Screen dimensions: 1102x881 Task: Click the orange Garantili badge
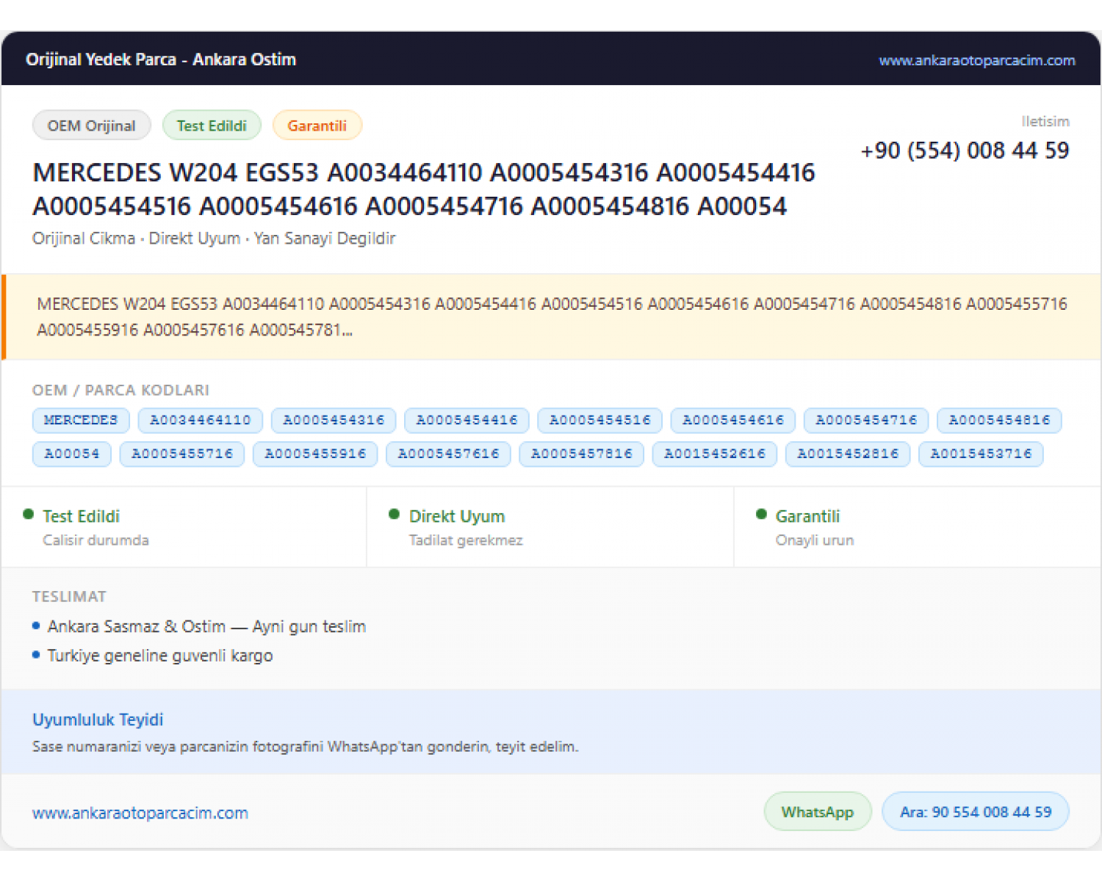[x=317, y=126]
